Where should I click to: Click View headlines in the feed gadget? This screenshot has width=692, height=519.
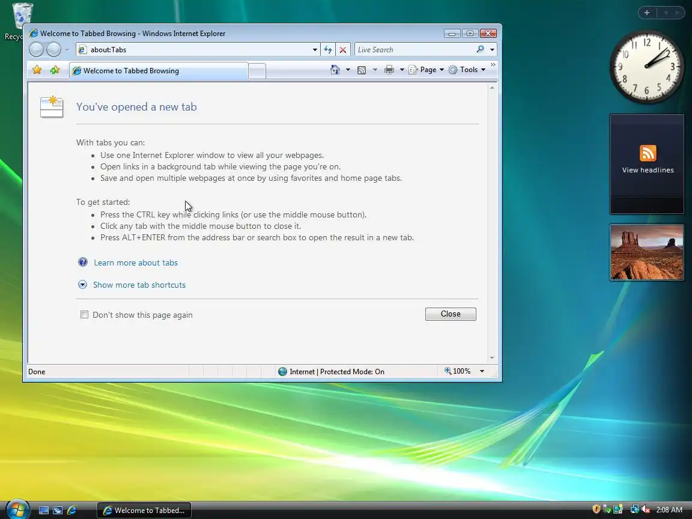(x=648, y=170)
